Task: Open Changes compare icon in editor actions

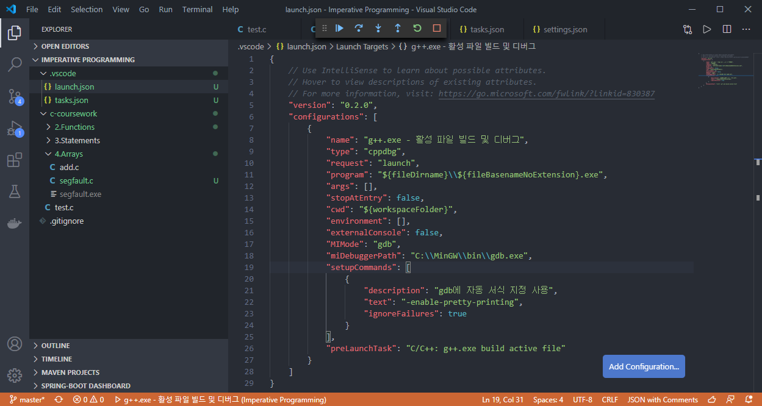Action: 688,29
